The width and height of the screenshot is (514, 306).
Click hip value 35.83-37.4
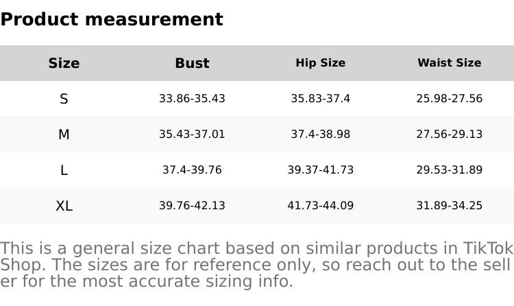[x=320, y=99]
